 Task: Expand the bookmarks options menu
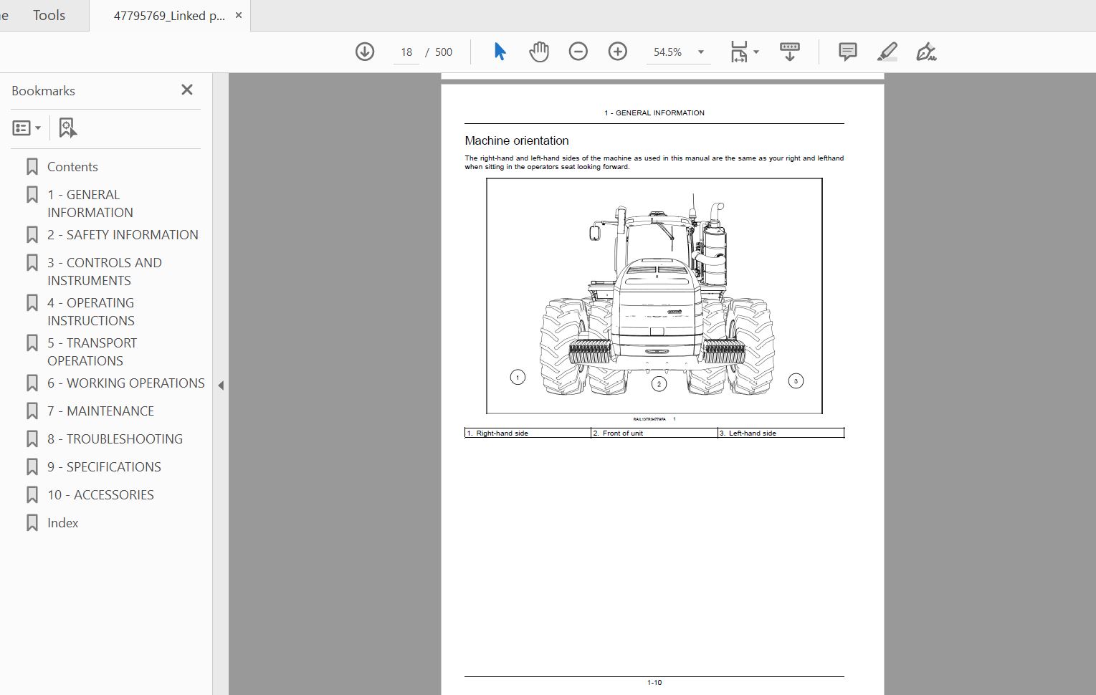click(27, 128)
